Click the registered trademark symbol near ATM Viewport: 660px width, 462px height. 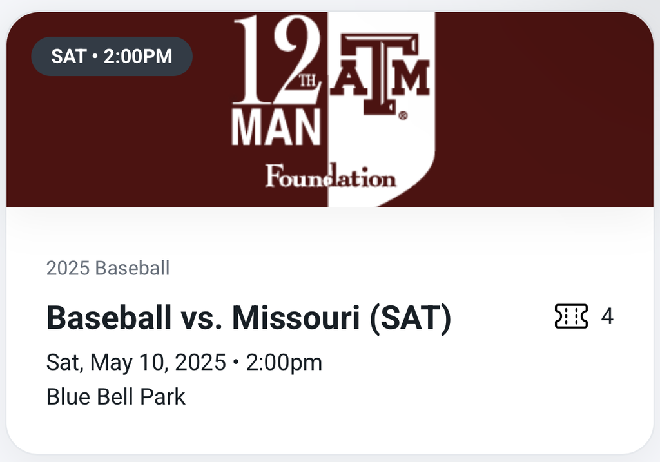(x=403, y=117)
